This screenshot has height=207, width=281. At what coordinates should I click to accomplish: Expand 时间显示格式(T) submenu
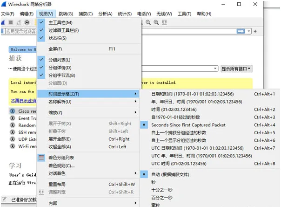coord(88,94)
